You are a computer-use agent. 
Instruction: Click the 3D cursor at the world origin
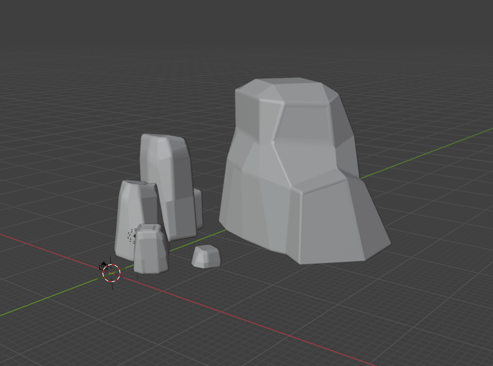(112, 273)
